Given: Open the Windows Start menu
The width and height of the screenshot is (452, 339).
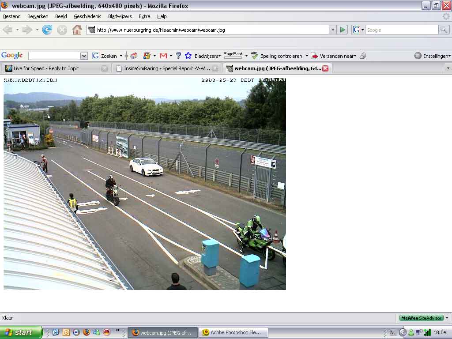Looking at the screenshot, I should pyautogui.click(x=21, y=332).
